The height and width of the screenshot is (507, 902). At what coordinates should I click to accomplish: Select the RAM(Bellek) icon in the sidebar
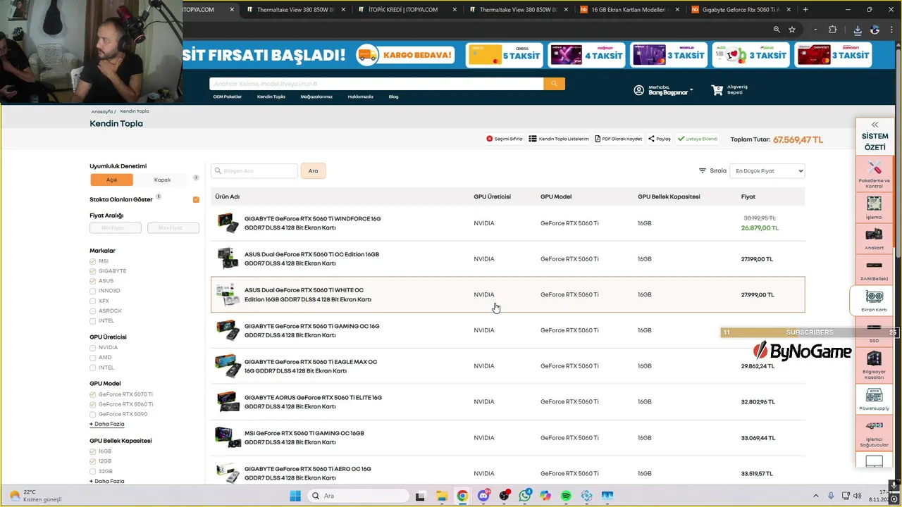coord(874,270)
